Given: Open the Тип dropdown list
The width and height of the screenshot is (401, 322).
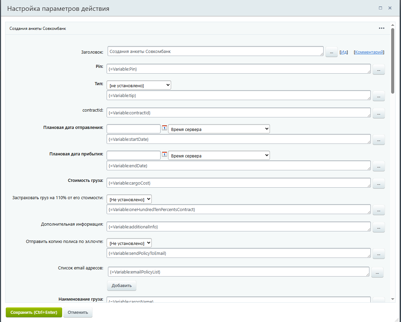Looking at the screenshot, I should pos(139,86).
